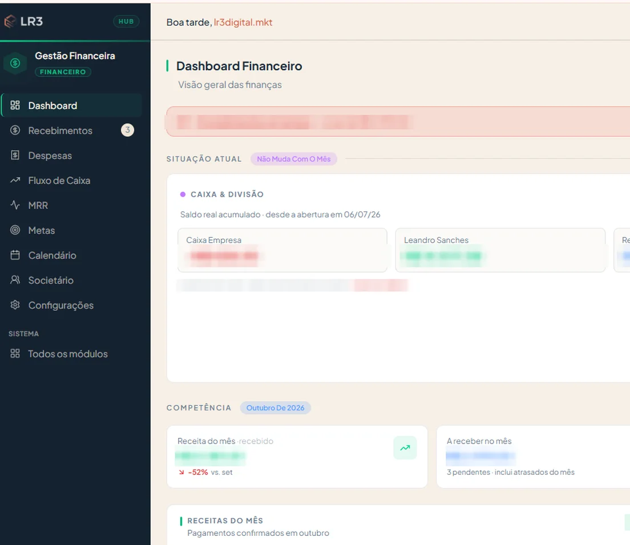Screen dimensions: 630x545
Task: Go to Recebimentos section
Action: tap(72, 131)
